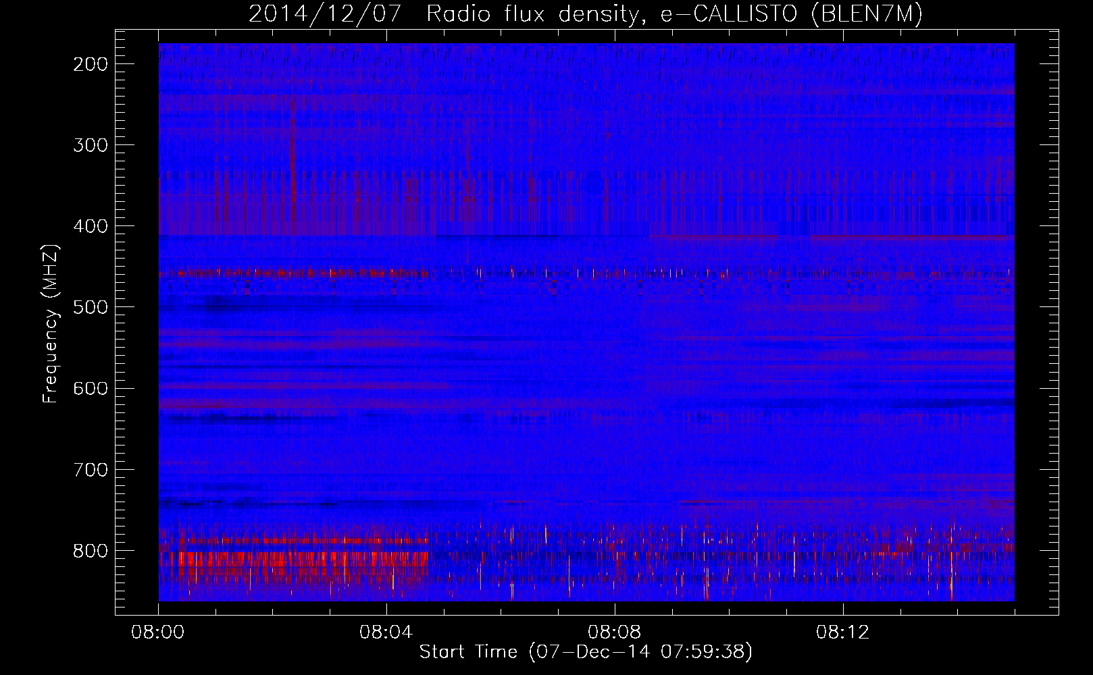1093x675 pixels.
Task: Click the "200" frequency tick label
Action: pyautogui.click(x=91, y=64)
